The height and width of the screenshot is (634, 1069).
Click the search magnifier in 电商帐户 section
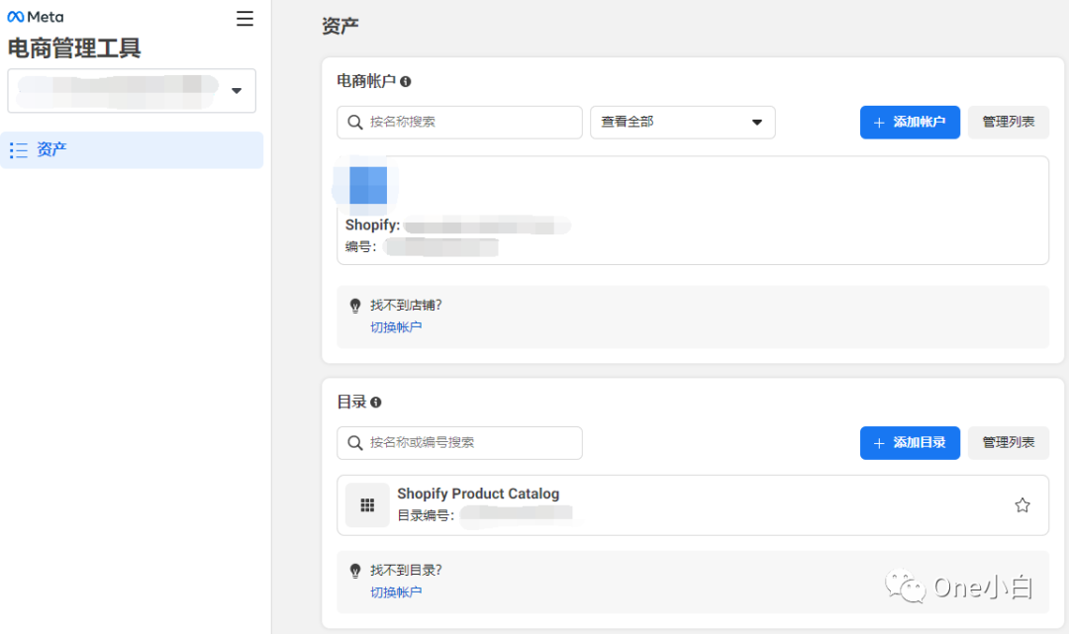click(354, 122)
